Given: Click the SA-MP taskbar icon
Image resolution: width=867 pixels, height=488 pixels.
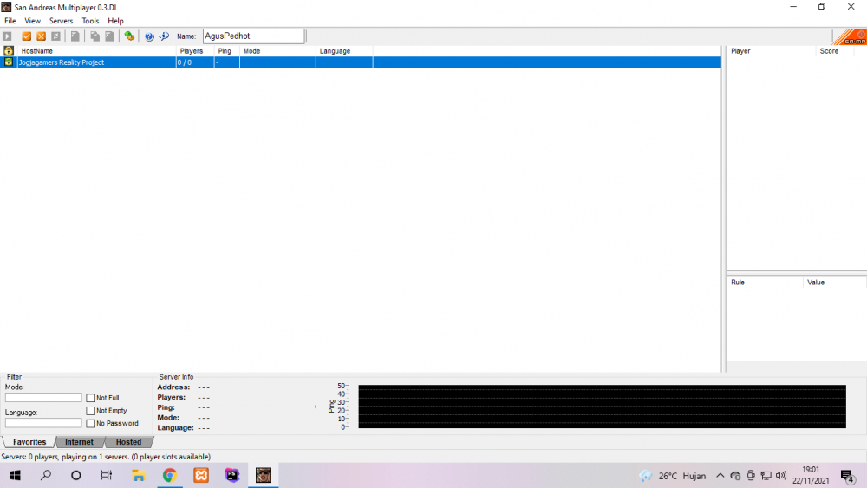Looking at the screenshot, I should pyautogui.click(x=264, y=475).
